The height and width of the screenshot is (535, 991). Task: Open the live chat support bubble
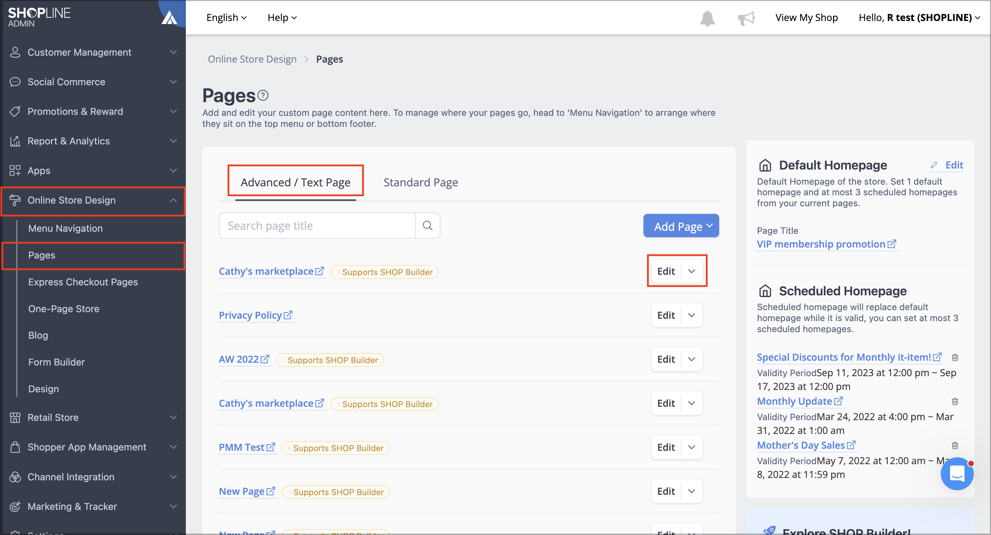pos(957,473)
